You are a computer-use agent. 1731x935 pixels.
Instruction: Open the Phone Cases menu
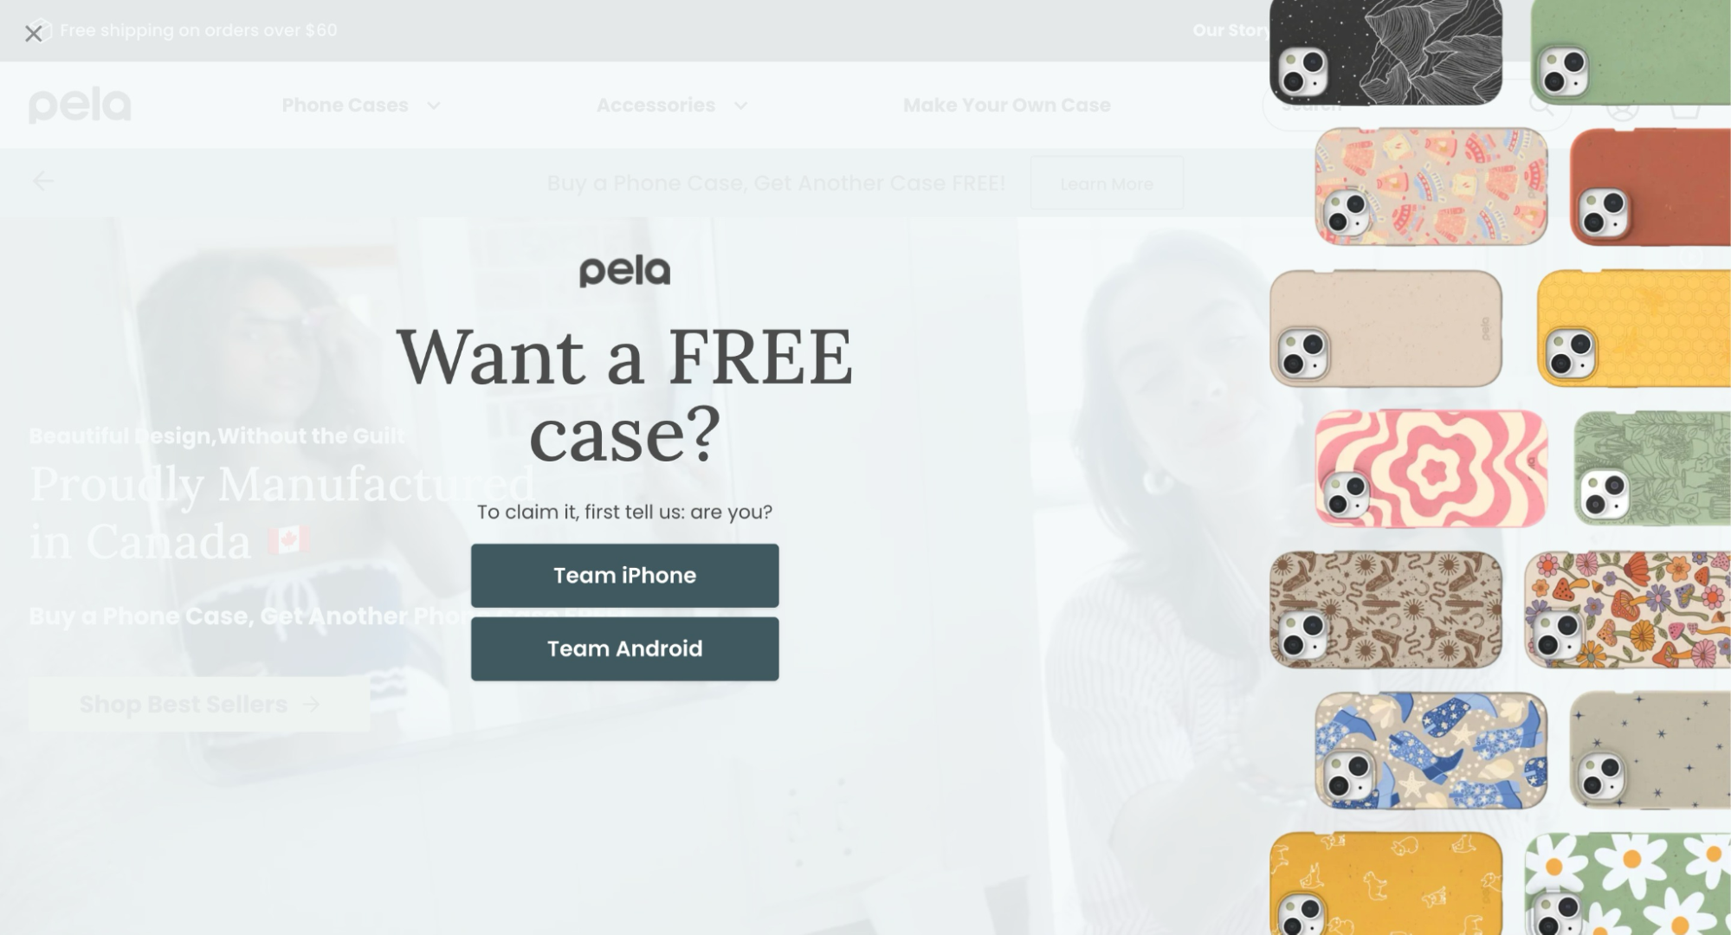[345, 105]
